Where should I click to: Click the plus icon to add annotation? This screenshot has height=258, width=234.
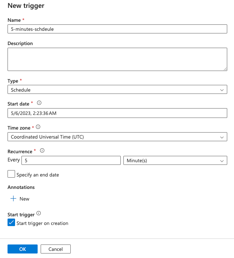14,199
